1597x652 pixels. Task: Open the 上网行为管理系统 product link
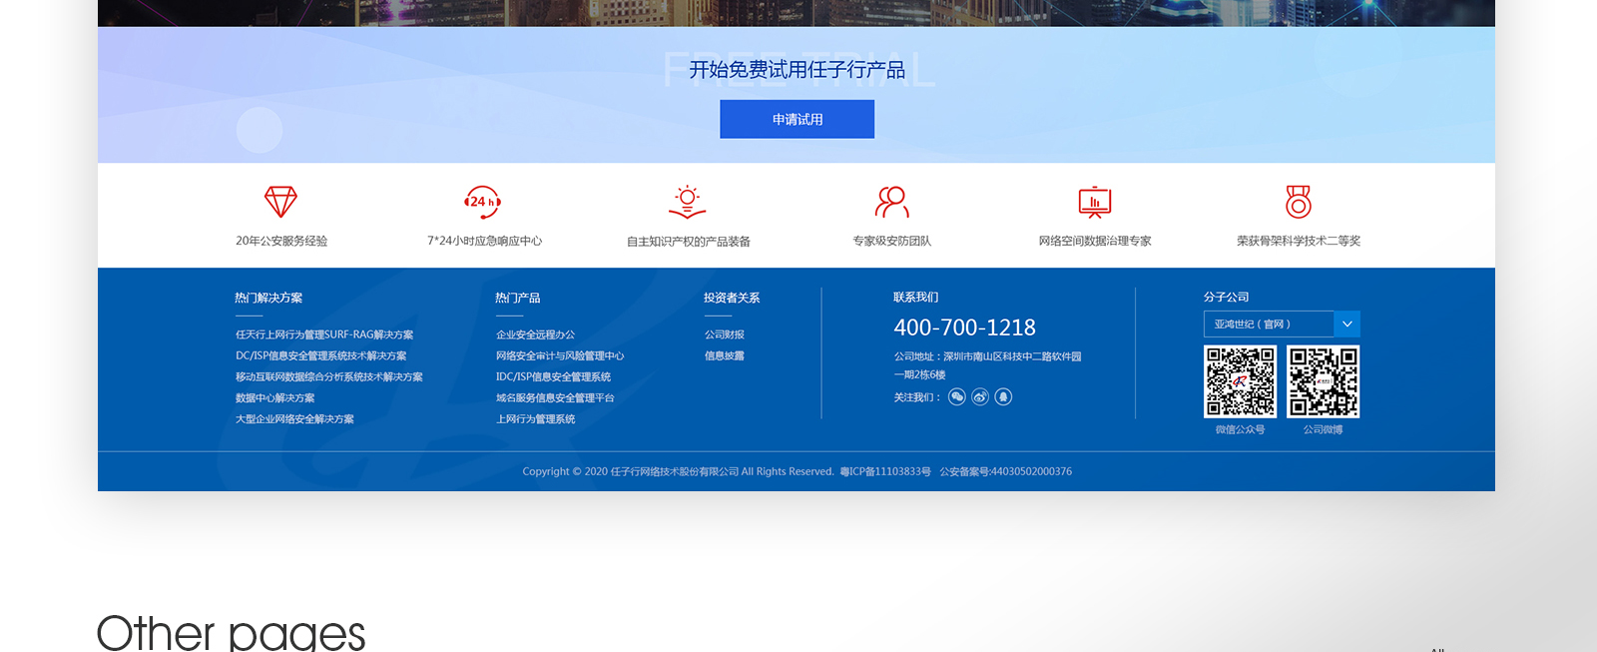point(535,419)
